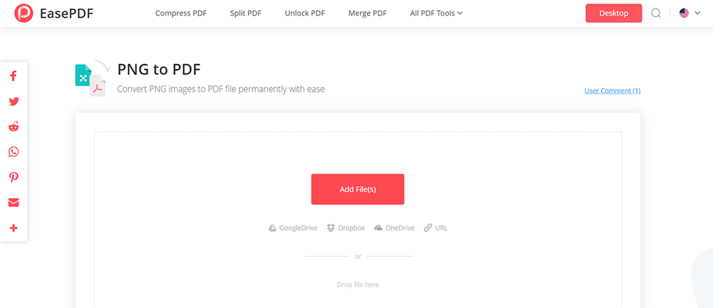Select Unlock PDF in navigation
The width and height of the screenshot is (713, 308).
[x=305, y=13]
